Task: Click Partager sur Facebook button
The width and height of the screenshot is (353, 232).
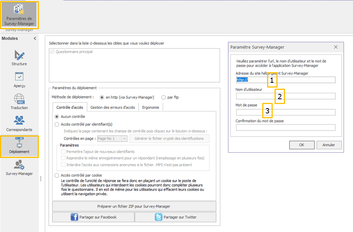Action: pos(93,217)
